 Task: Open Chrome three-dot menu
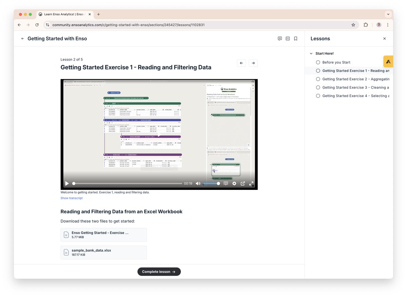click(x=388, y=25)
